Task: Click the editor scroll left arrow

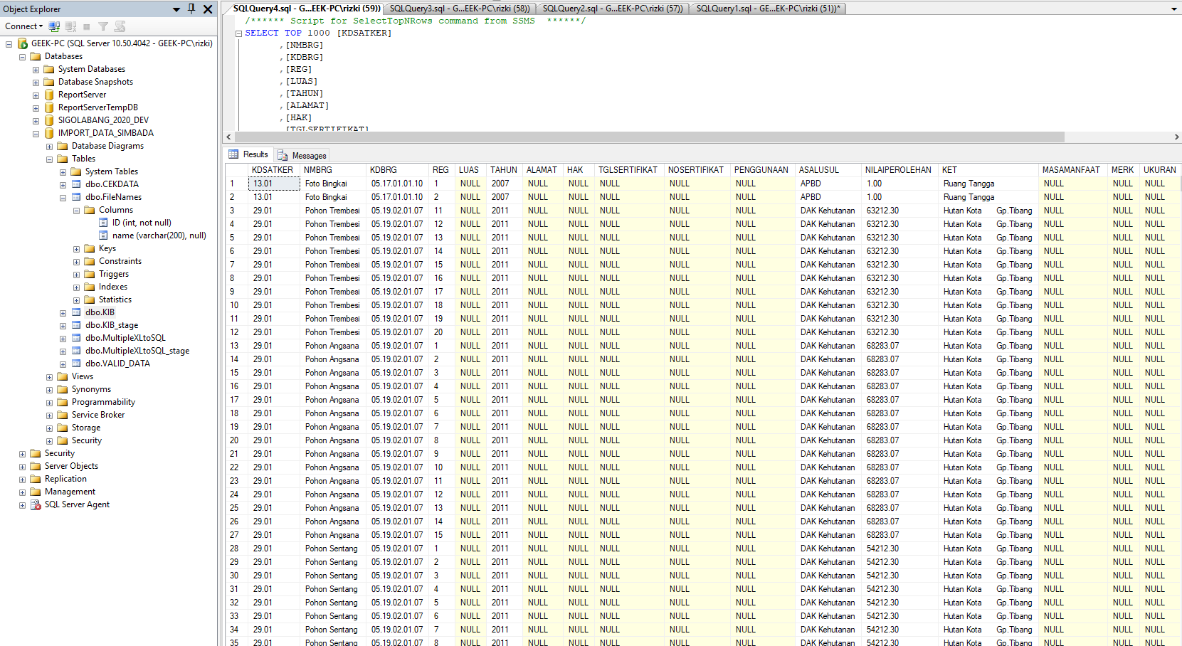Action: (228, 137)
